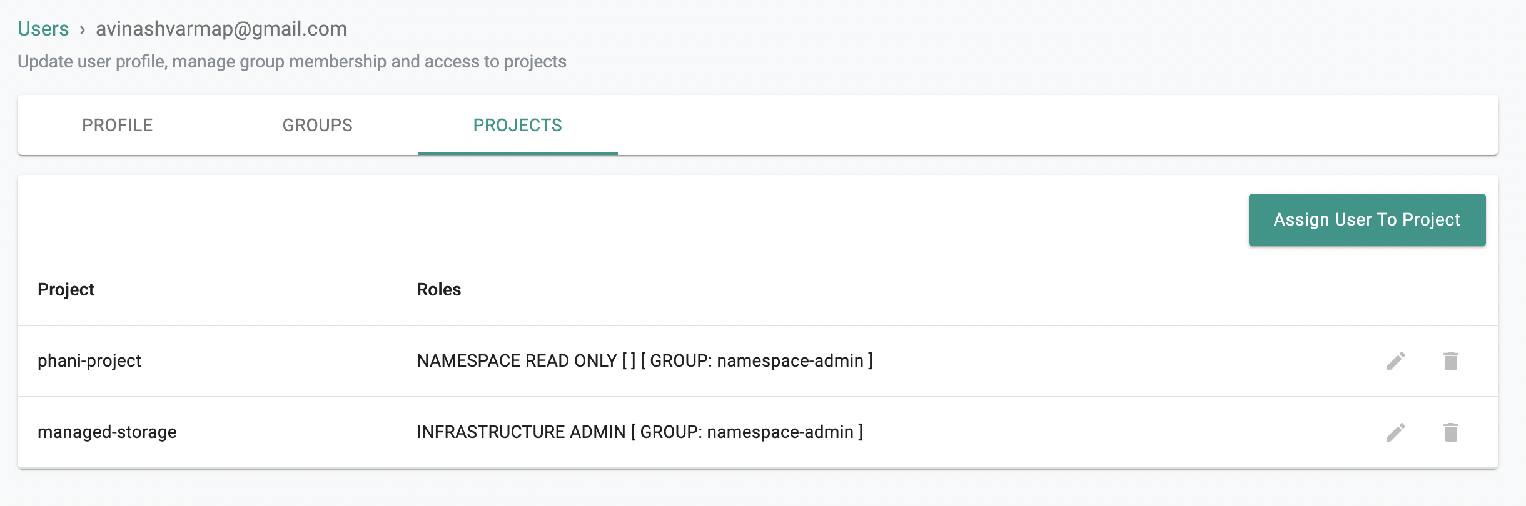Click Assign User To Project button
This screenshot has width=1526, height=506.
[x=1367, y=220]
